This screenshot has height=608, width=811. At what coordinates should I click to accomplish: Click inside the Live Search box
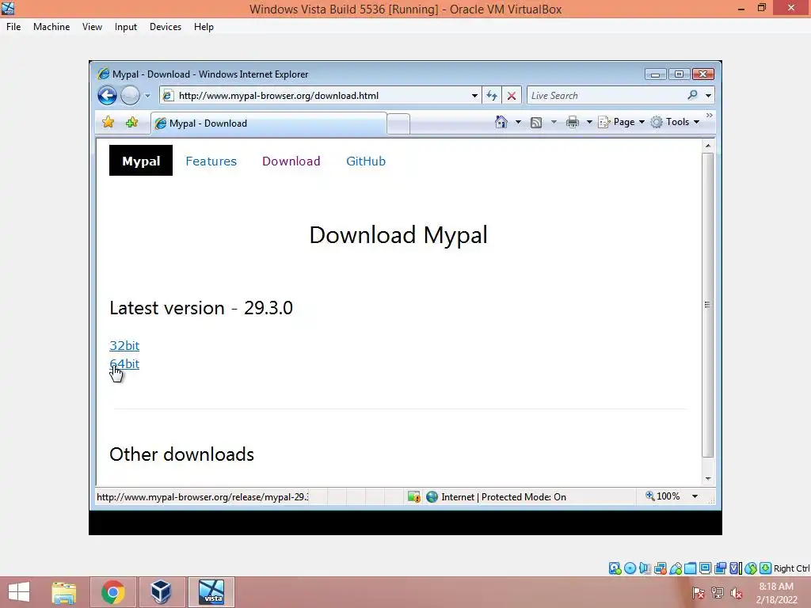(605, 96)
